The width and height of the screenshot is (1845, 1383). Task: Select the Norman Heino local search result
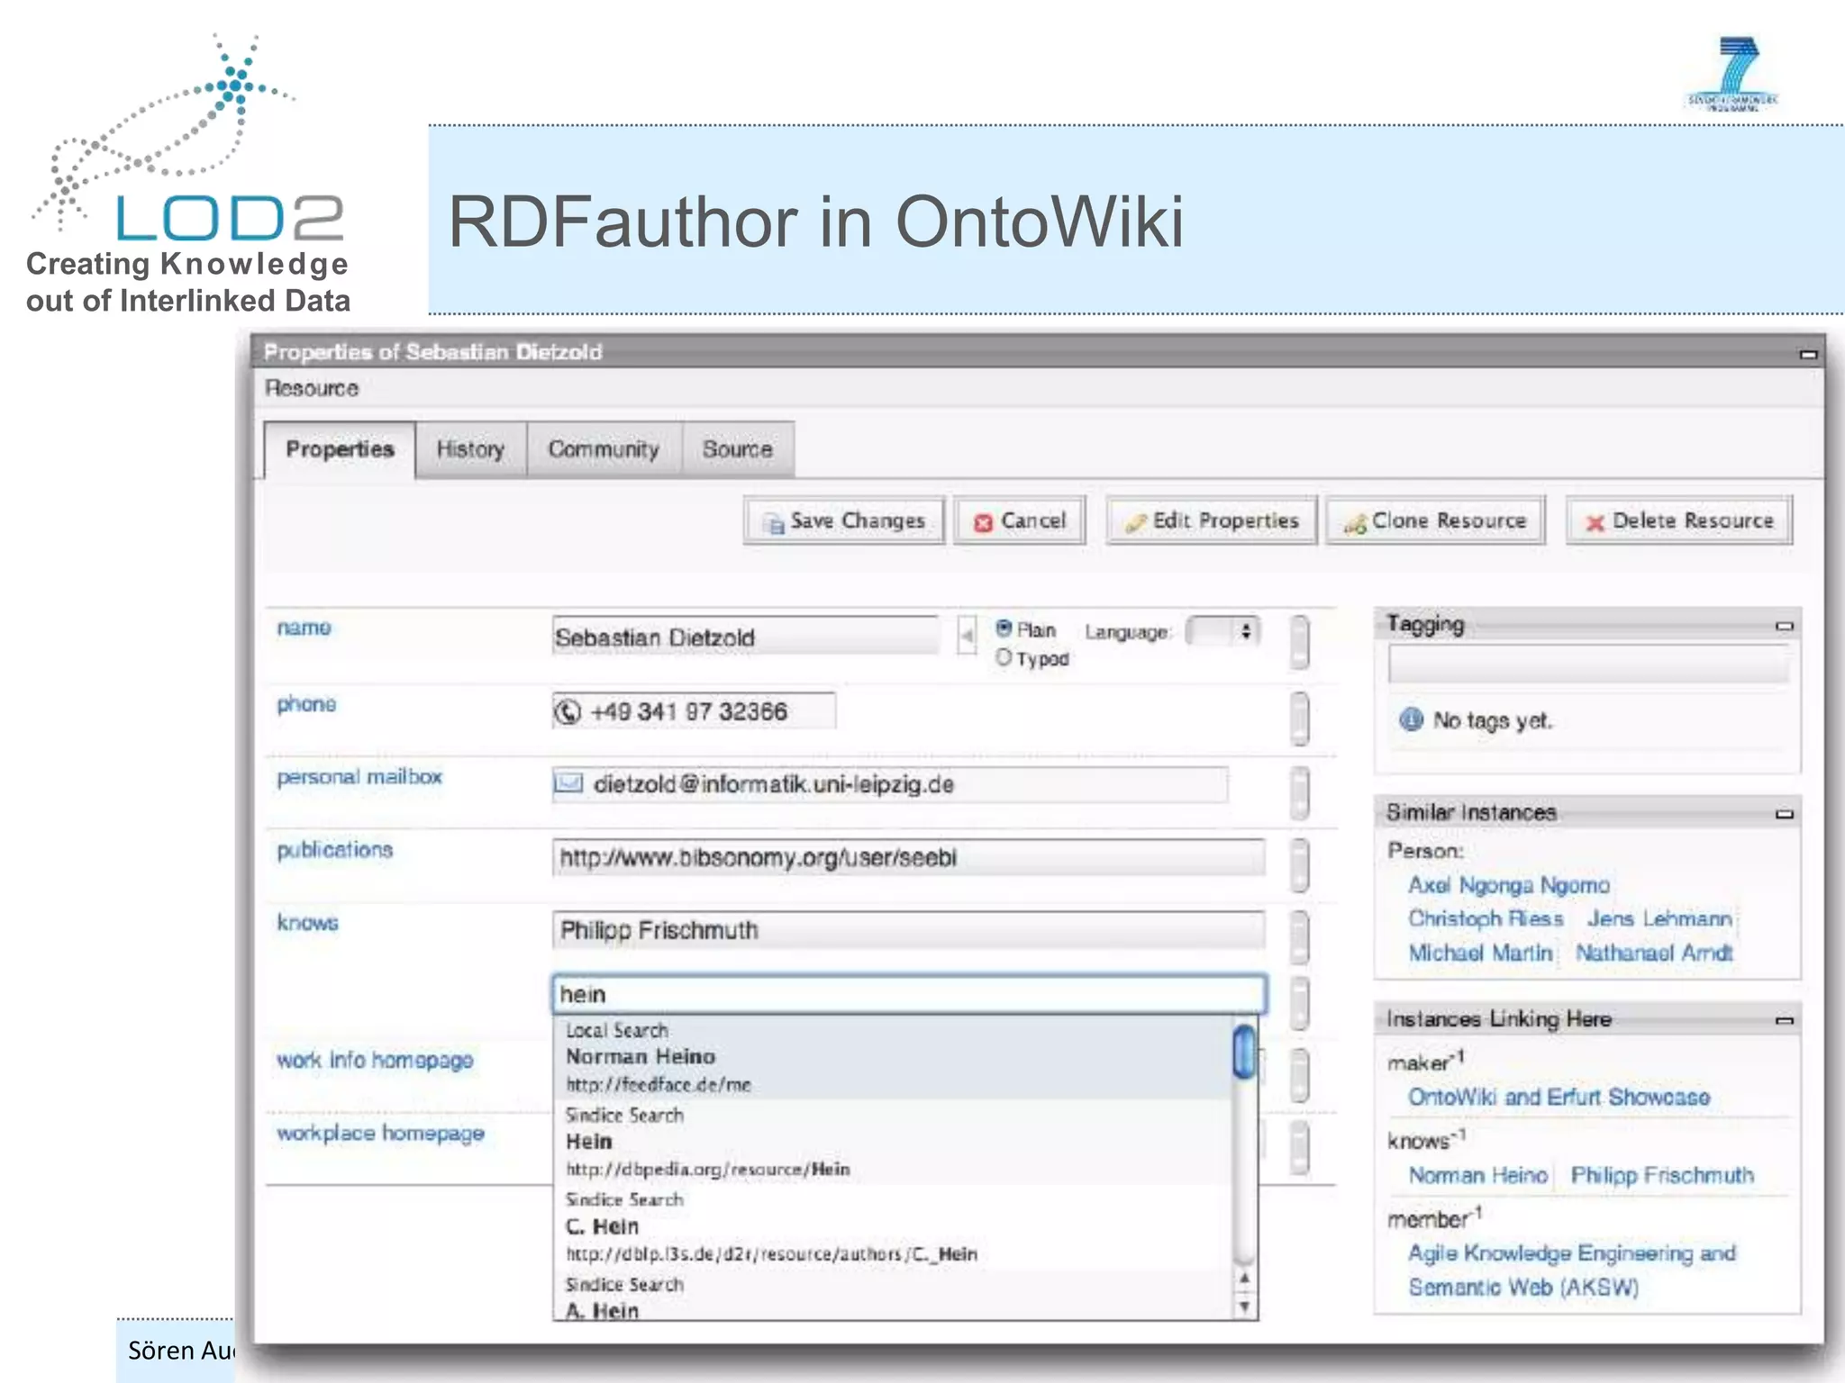click(x=892, y=1057)
